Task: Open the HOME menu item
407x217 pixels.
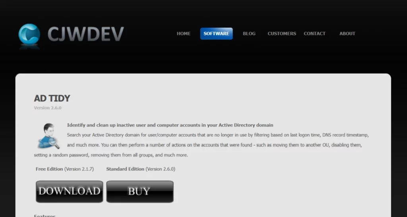Action: [184, 34]
